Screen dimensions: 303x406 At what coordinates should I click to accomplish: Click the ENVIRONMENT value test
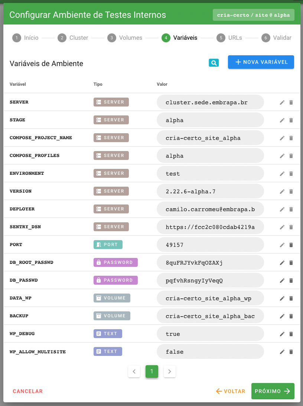(210, 173)
